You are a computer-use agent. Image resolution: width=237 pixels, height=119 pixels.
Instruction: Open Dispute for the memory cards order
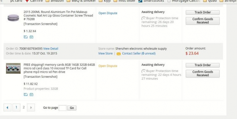(108, 66)
